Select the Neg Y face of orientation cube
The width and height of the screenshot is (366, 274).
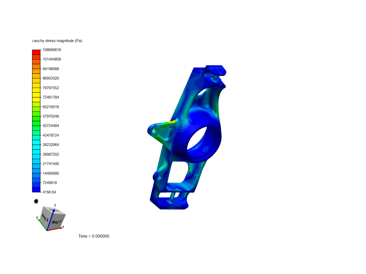tap(56, 222)
